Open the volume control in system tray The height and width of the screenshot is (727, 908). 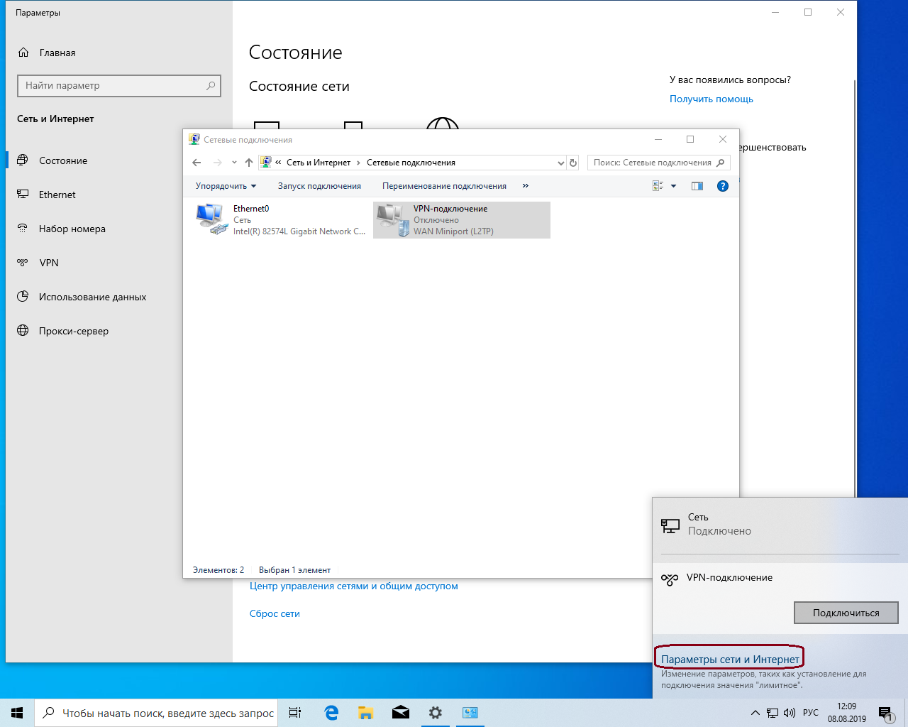pos(790,713)
